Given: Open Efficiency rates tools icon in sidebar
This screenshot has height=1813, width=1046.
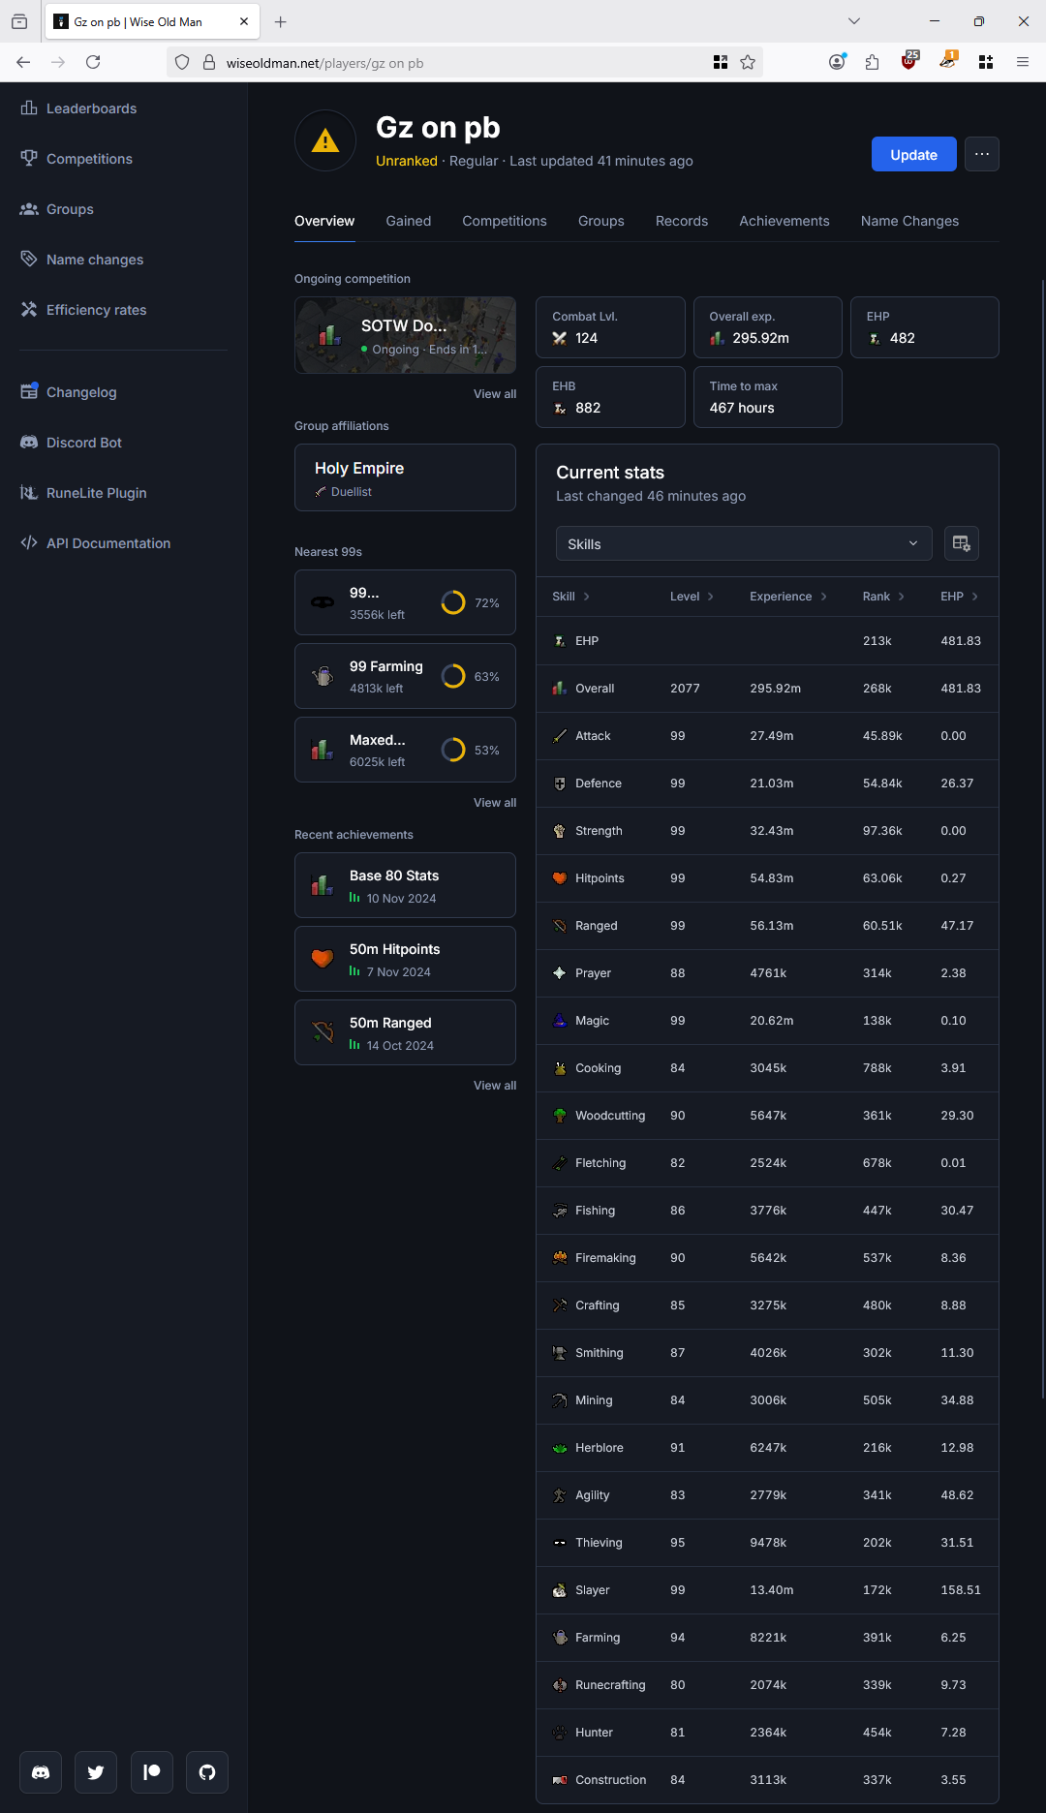Looking at the screenshot, I should (x=29, y=309).
